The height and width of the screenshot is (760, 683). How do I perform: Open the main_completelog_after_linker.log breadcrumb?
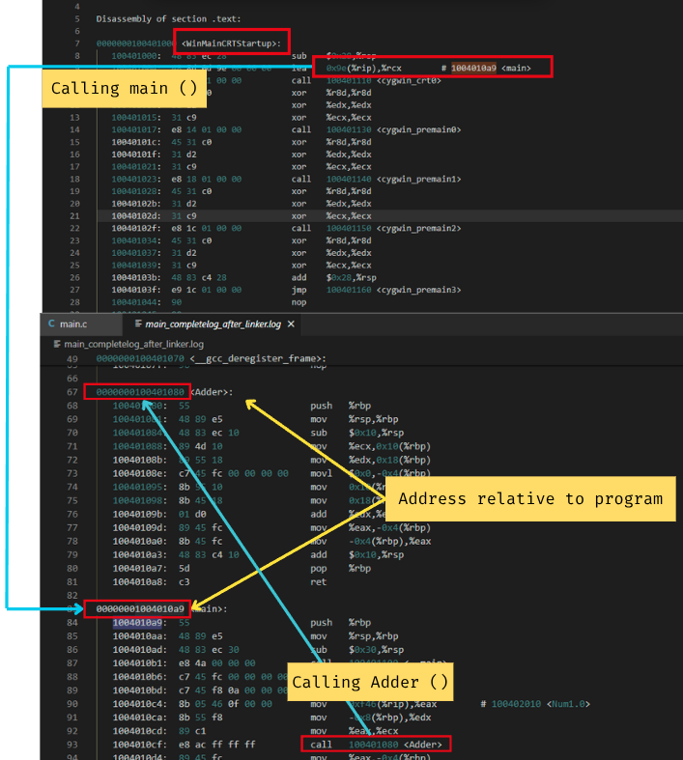tap(133, 344)
